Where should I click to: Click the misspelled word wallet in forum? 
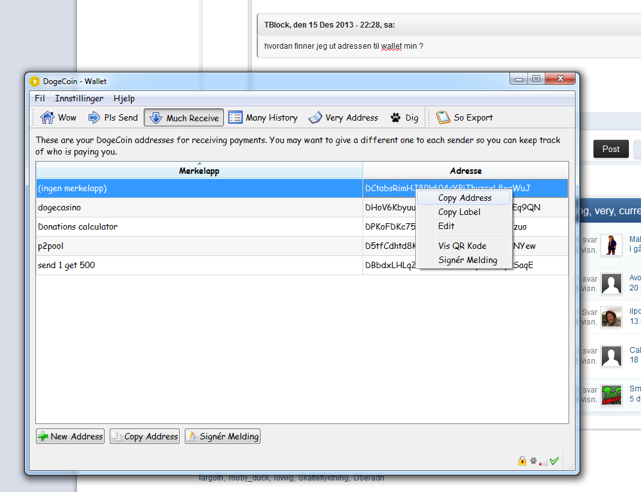click(391, 46)
